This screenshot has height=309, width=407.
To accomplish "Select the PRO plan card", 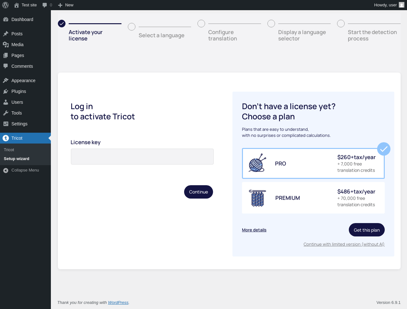I will click(x=313, y=163).
